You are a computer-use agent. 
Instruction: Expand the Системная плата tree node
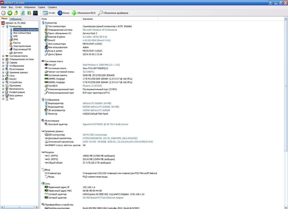click(x=3, y=56)
